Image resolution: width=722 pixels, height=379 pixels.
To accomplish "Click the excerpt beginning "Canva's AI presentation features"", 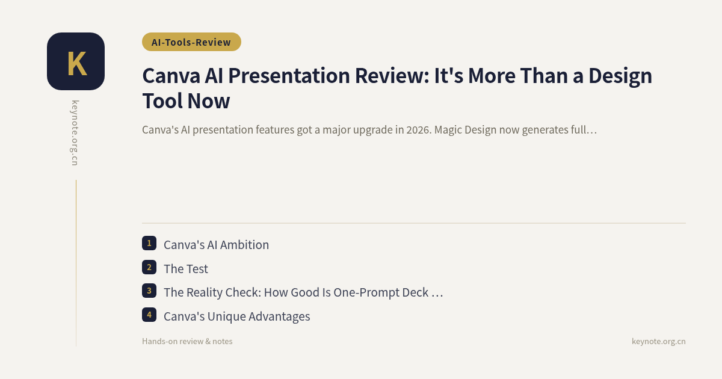I will [x=369, y=129].
